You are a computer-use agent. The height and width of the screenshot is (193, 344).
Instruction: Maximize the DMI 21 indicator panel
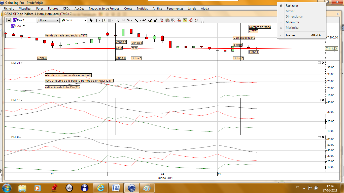click(319, 63)
